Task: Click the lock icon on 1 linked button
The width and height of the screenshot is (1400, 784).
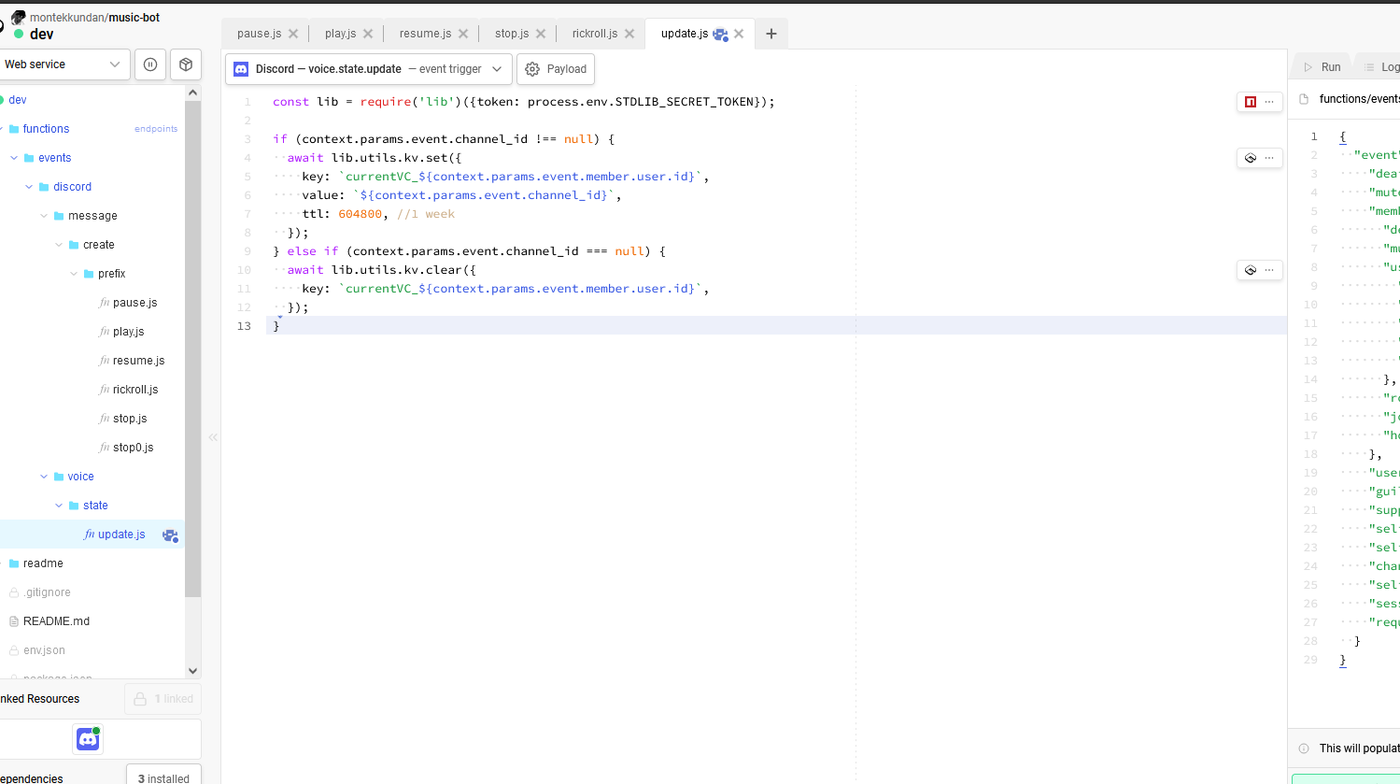Action: (x=140, y=699)
